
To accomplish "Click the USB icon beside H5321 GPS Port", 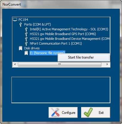I will pyautogui.click(x=26, y=34).
